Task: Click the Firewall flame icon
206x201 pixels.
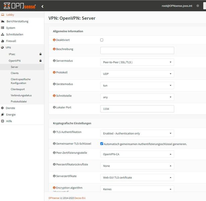Action: 2,41
